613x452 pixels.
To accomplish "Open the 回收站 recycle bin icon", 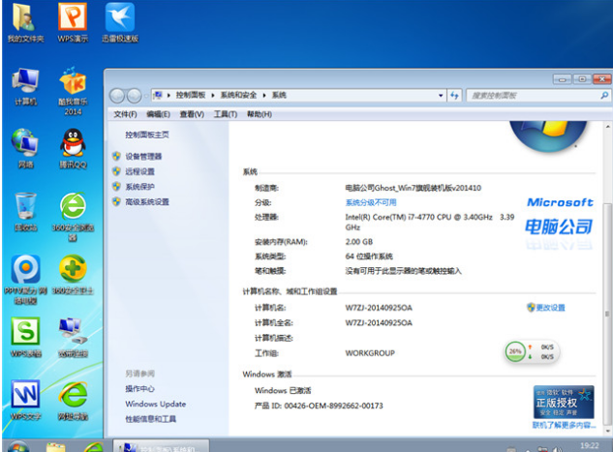I will tap(26, 212).
